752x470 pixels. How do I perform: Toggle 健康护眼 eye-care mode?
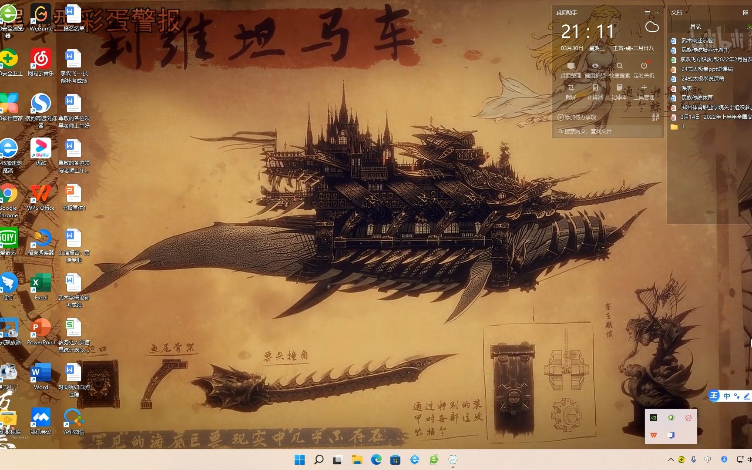tap(595, 70)
